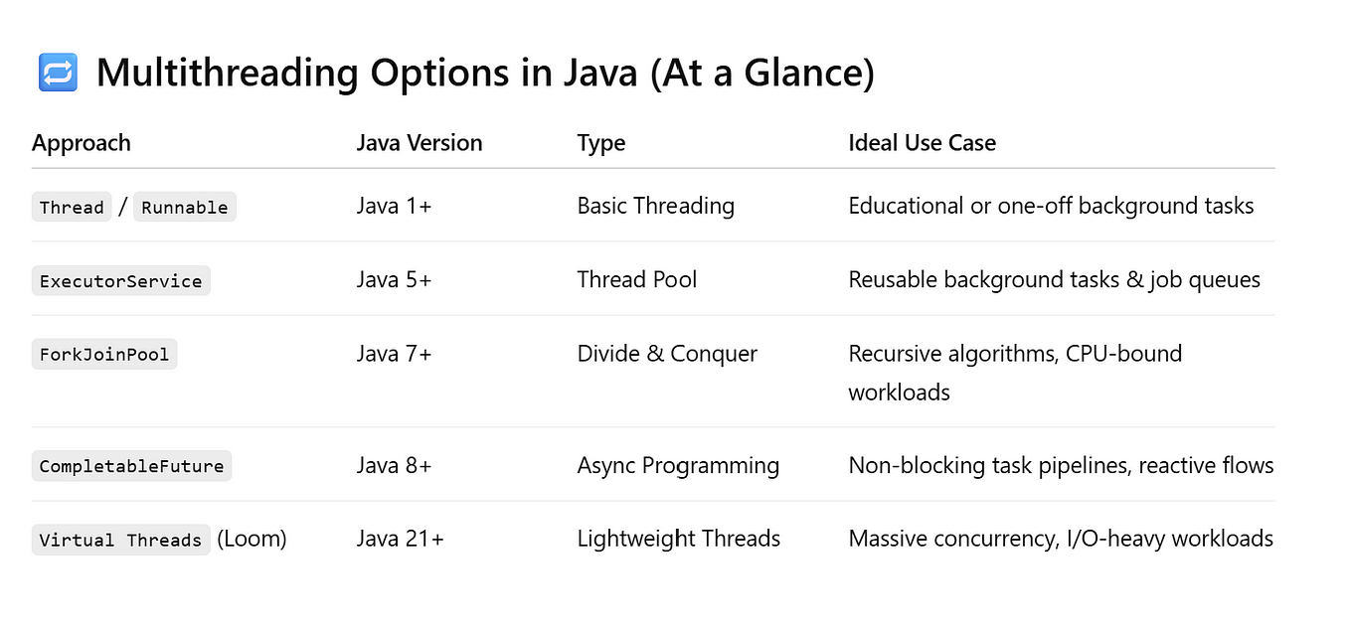This screenshot has height=634, width=1350.
Task: Click the (Loom) text beside Virtual Threads
Action: click(x=252, y=539)
